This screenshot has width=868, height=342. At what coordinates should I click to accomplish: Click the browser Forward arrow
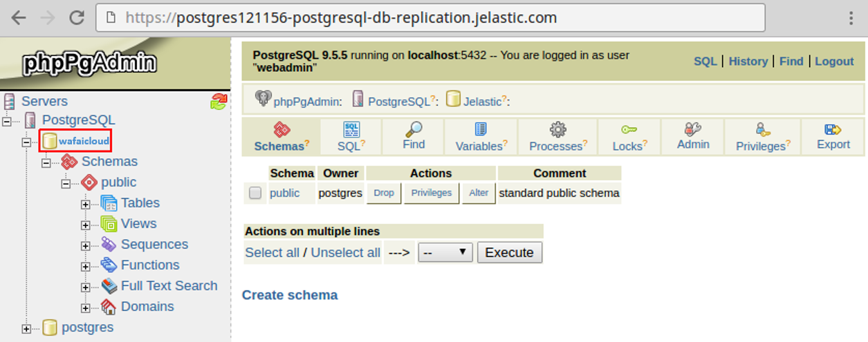(x=48, y=17)
